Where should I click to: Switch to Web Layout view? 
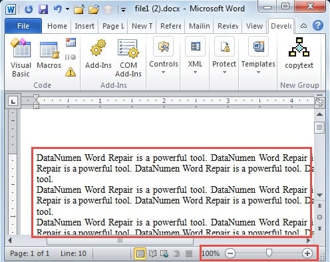click(x=164, y=253)
